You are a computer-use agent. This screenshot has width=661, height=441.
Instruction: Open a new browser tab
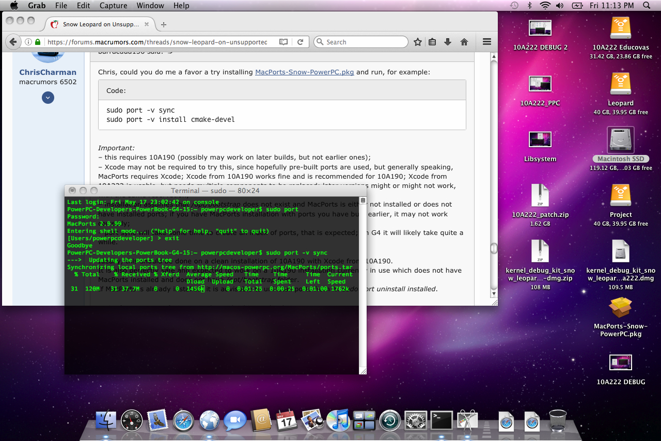tap(164, 24)
